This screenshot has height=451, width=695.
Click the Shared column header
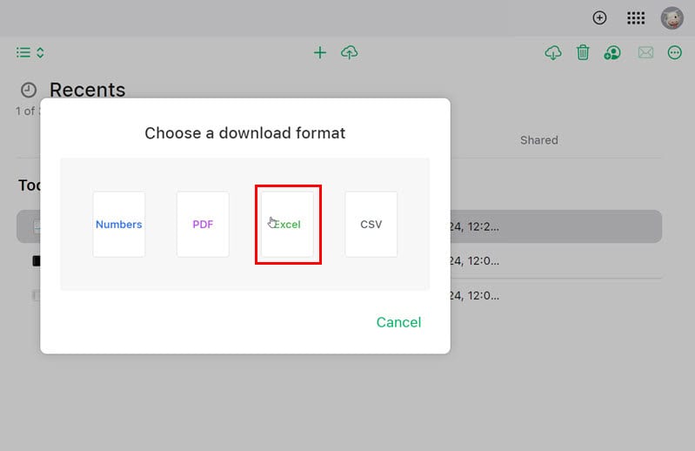point(539,140)
